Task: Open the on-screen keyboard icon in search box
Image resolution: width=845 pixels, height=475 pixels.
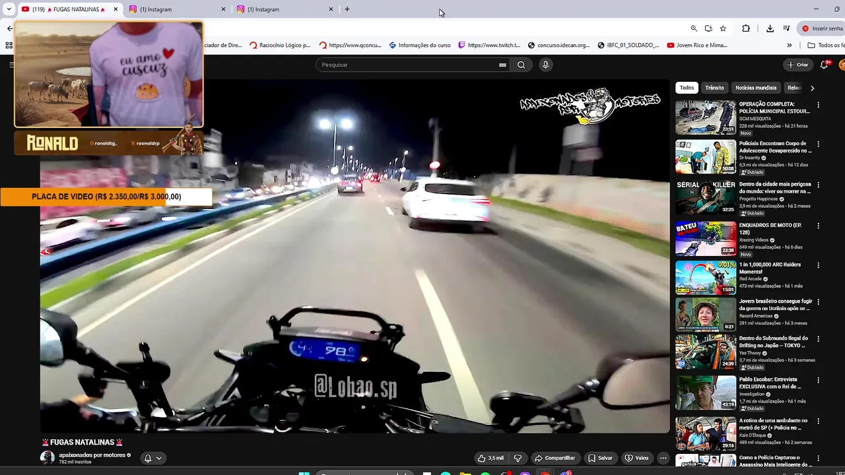Action: 502,65
